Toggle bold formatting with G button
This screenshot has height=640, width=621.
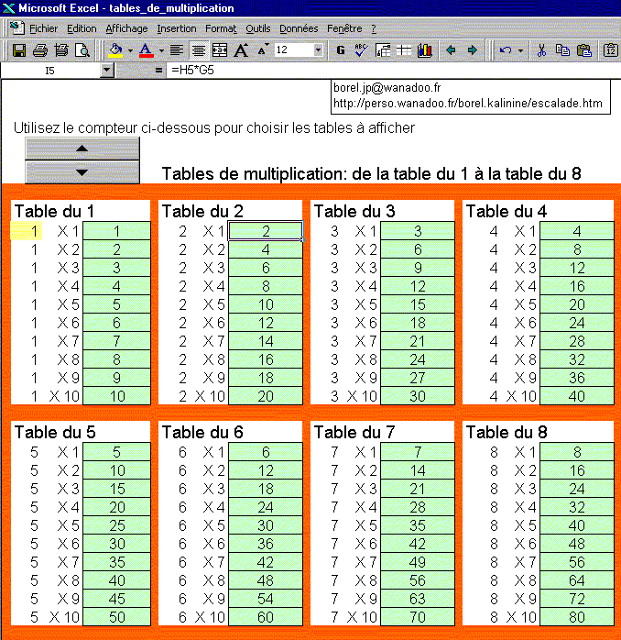click(341, 50)
